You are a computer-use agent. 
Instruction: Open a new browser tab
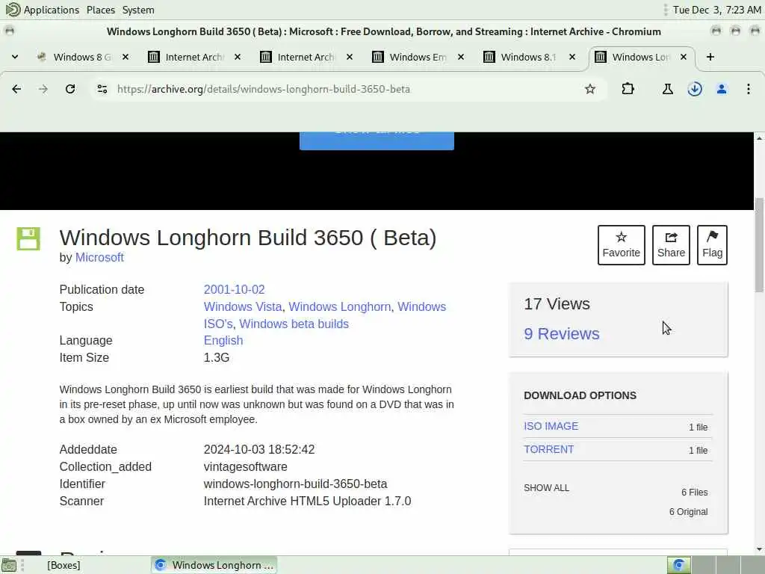[710, 57]
